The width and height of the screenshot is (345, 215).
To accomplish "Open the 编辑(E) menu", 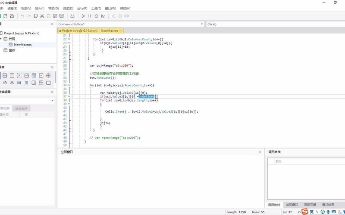I will pos(12,8).
